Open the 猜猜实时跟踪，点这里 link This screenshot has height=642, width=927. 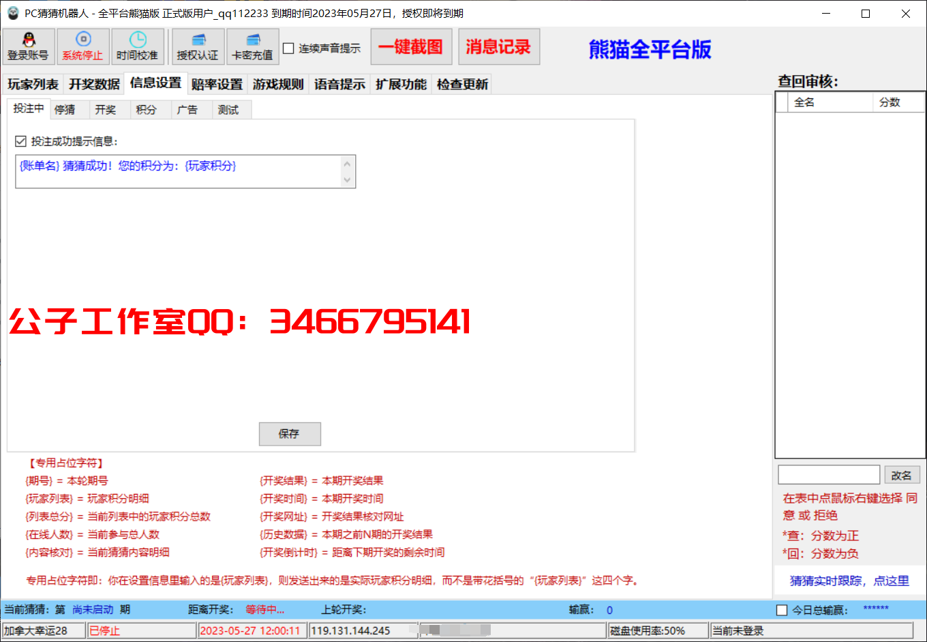tap(849, 581)
